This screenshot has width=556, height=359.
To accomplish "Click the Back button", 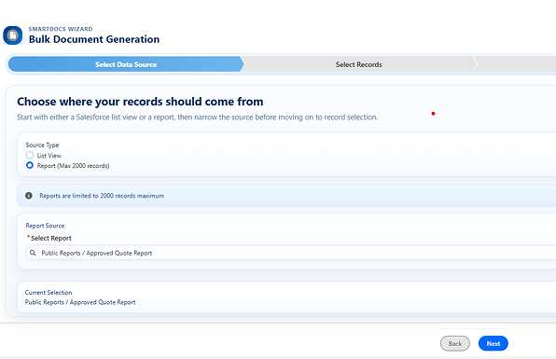I will tap(455, 343).
